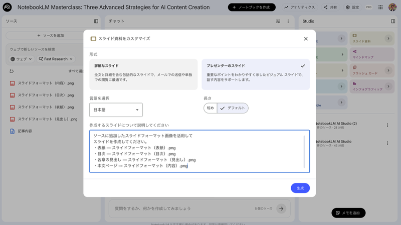
Task: Click the フラッシュ カード tile icon
Action: pyautogui.click(x=355, y=67)
